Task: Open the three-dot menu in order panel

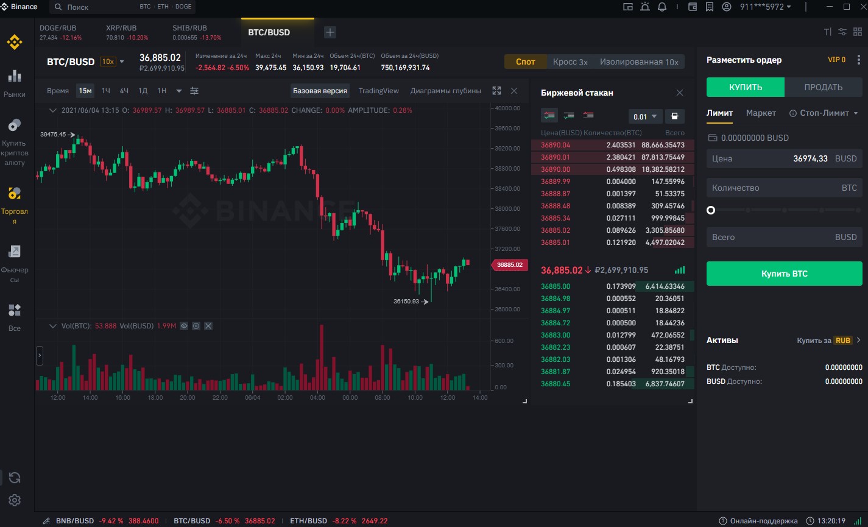Action: (x=859, y=60)
